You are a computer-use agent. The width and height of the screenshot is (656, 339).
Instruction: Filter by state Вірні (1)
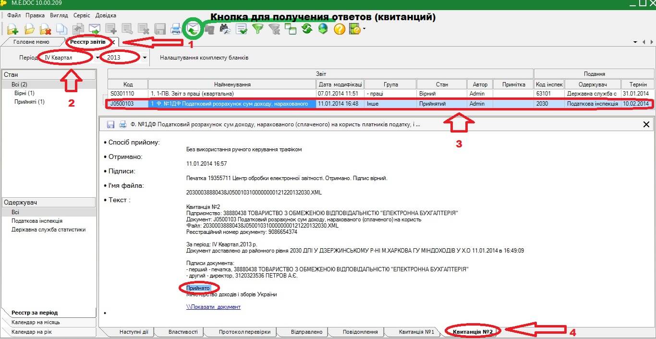coord(24,93)
